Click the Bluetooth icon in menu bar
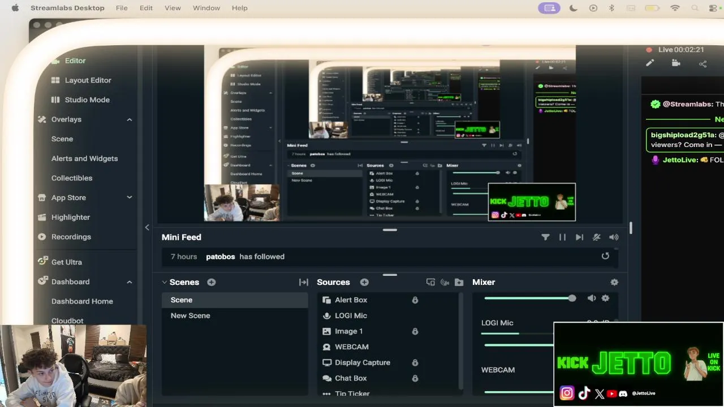The height and width of the screenshot is (407, 724). [x=611, y=8]
